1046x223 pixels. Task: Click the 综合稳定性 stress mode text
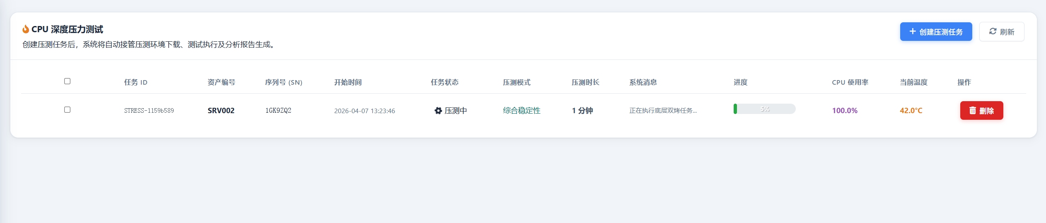pyautogui.click(x=521, y=111)
